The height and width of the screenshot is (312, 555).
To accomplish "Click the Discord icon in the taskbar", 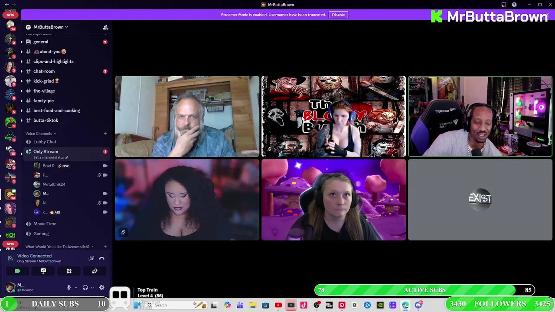I will [x=418, y=305].
